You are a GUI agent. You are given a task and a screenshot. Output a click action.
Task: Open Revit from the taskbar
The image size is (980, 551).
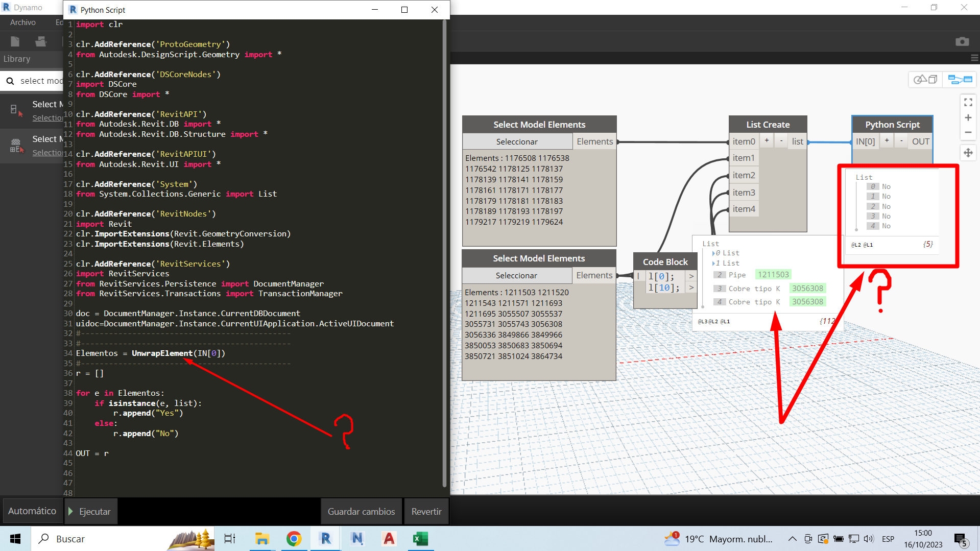point(325,539)
